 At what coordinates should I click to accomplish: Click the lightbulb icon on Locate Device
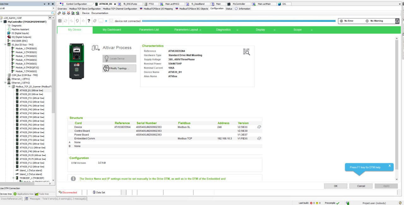pyautogui.click(x=106, y=58)
